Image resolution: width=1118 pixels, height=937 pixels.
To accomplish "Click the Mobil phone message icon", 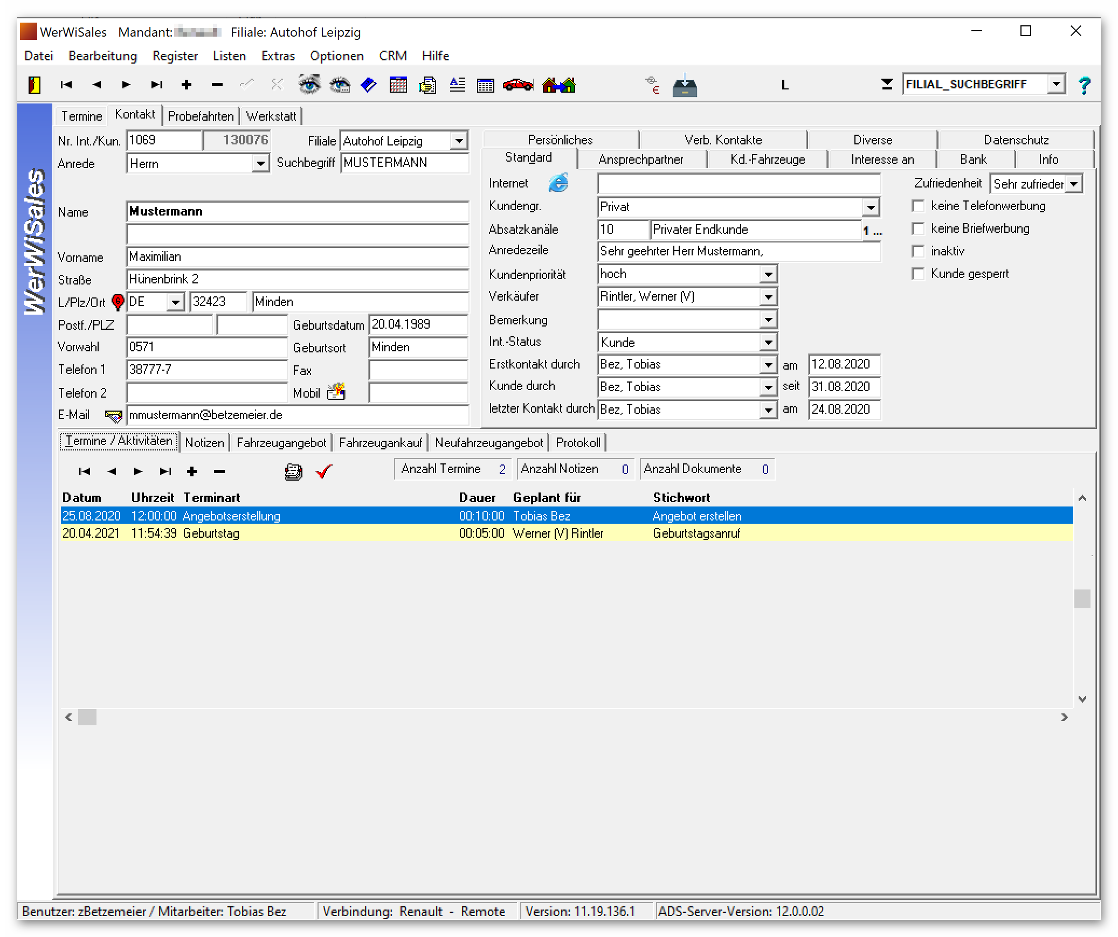I will (336, 392).
